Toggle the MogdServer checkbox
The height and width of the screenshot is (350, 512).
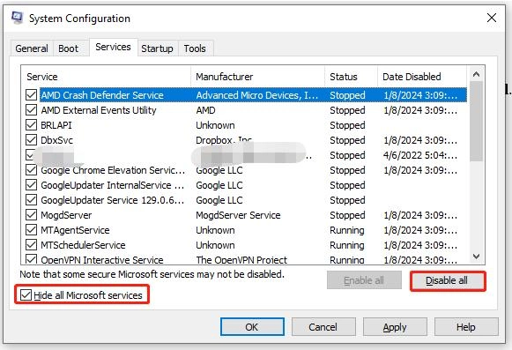tap(32, 215)
